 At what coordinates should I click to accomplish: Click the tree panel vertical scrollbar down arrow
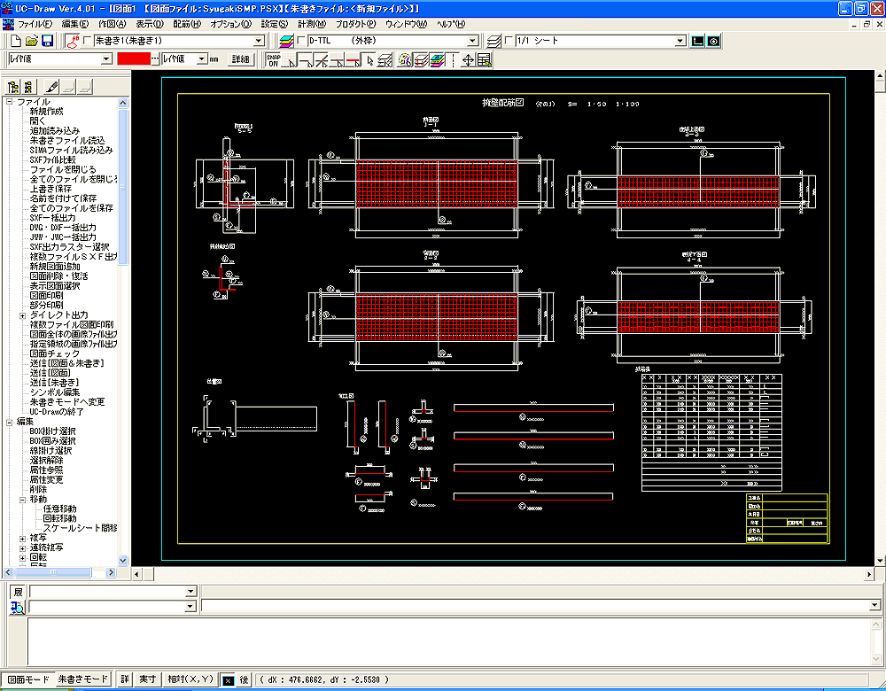pyautogui.click(x=123, y=561)
